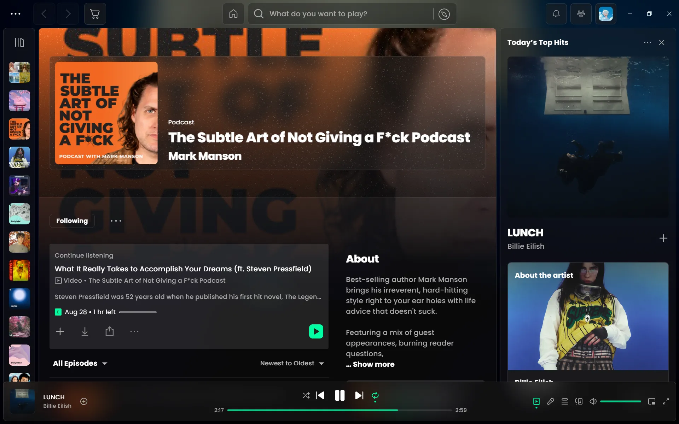The image size is (679, 424).
Task: Go forward with the right arrow button
Action: [x=68, y=14]
